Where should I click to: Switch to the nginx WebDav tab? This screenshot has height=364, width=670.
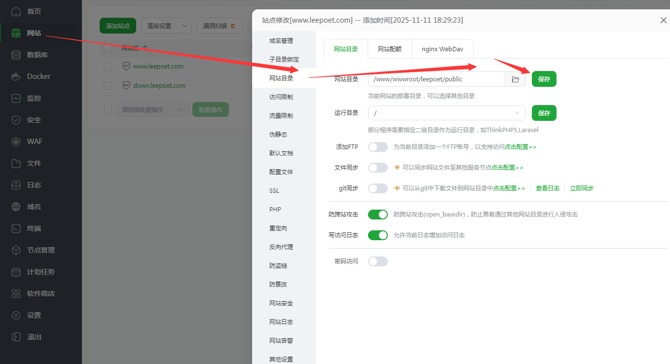point(442,49)
